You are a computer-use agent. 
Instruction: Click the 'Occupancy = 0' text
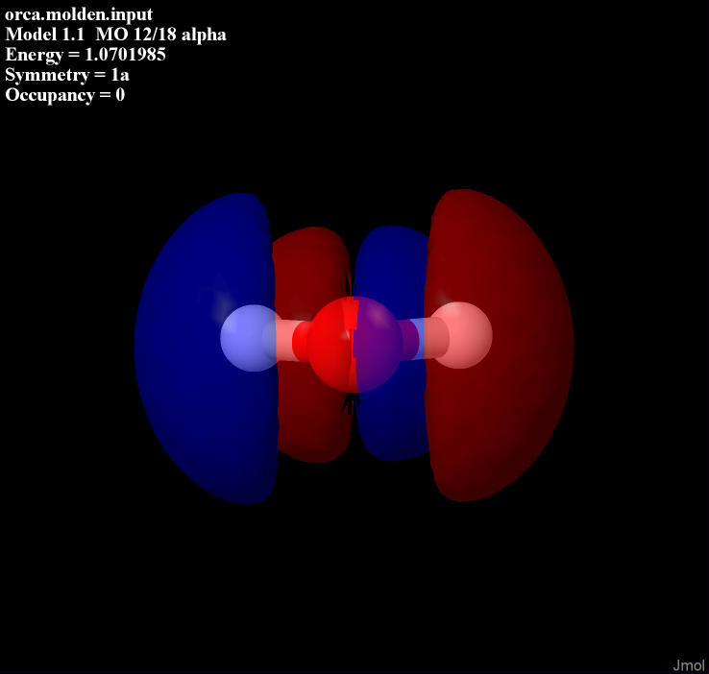tap(65, 95)
